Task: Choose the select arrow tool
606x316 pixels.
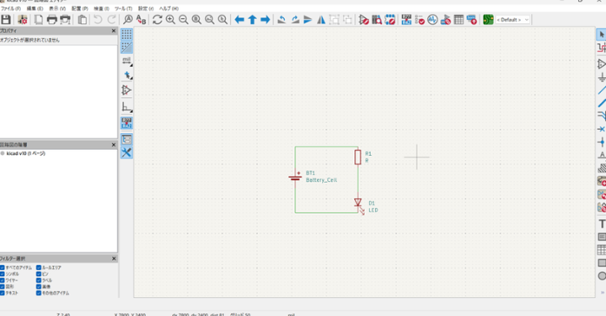Action: click(602, 35)
